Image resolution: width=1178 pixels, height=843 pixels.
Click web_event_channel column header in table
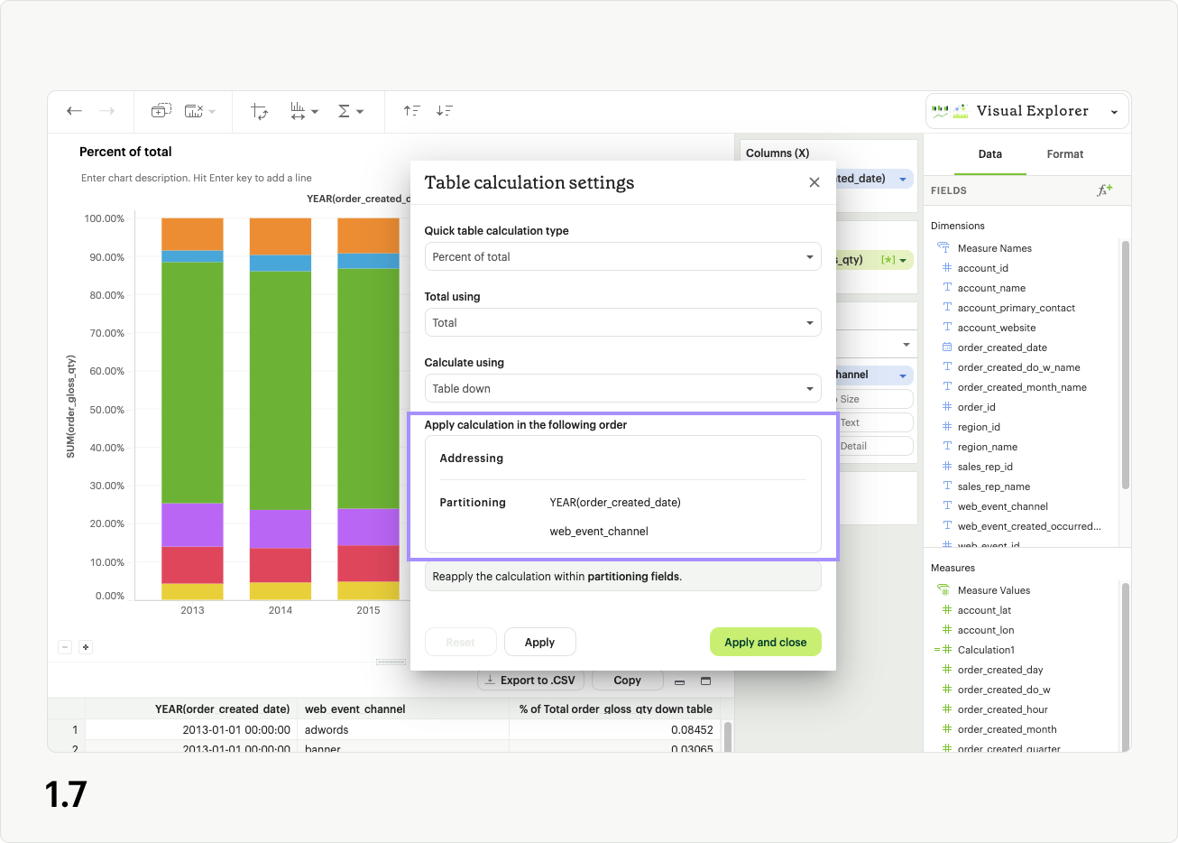point(355,709)
